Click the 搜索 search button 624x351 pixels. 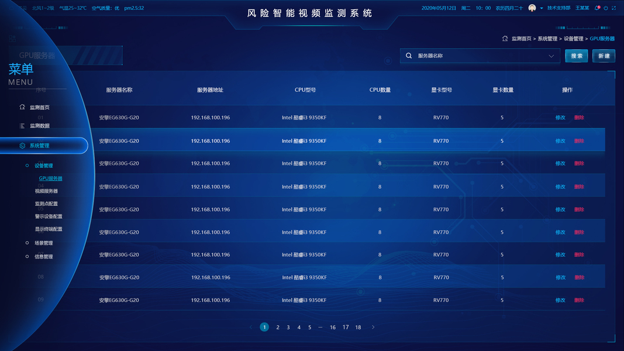(576, 56)
